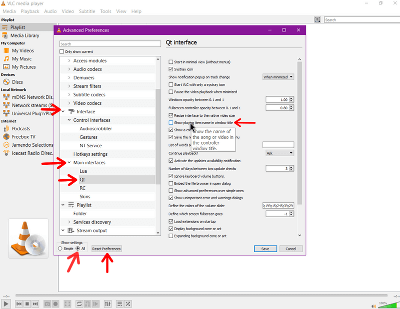Open the Continue playback Ask dropdown
400x309 pixels.
pyautogui.click(x=280, y=153)
